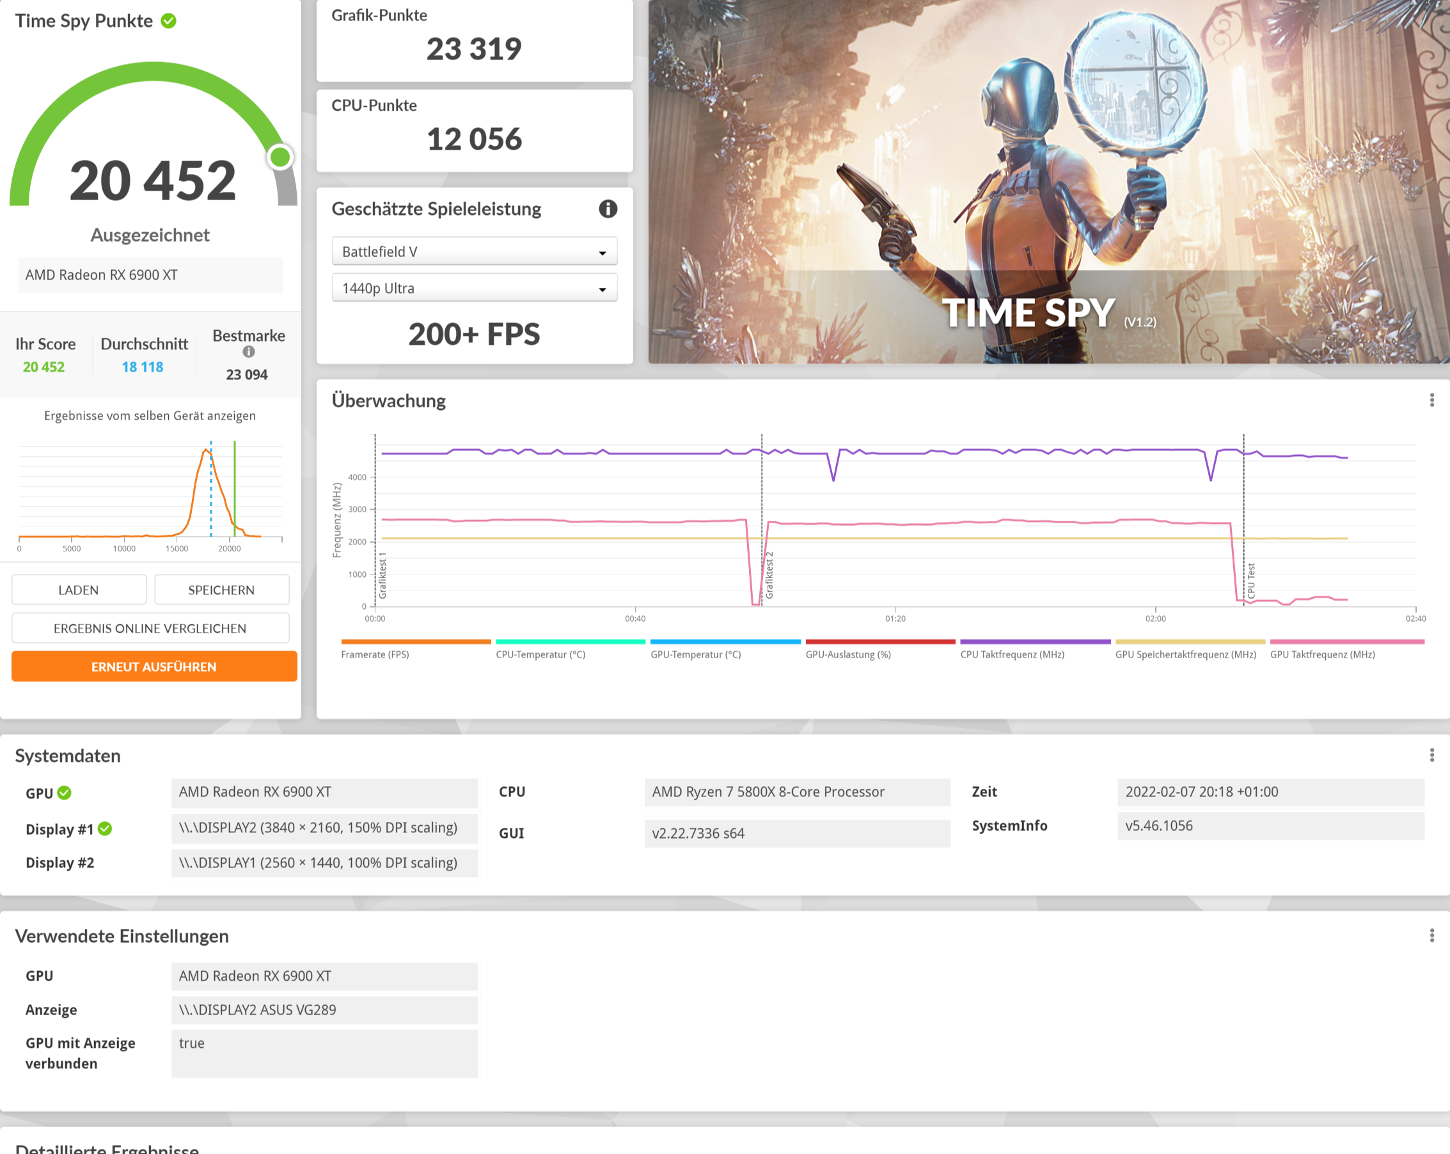Click ERGEBNIS ONLINE VERGLEICHEN
Viewport: 1450px width, 1154px height.
click(x=150, y=628)
